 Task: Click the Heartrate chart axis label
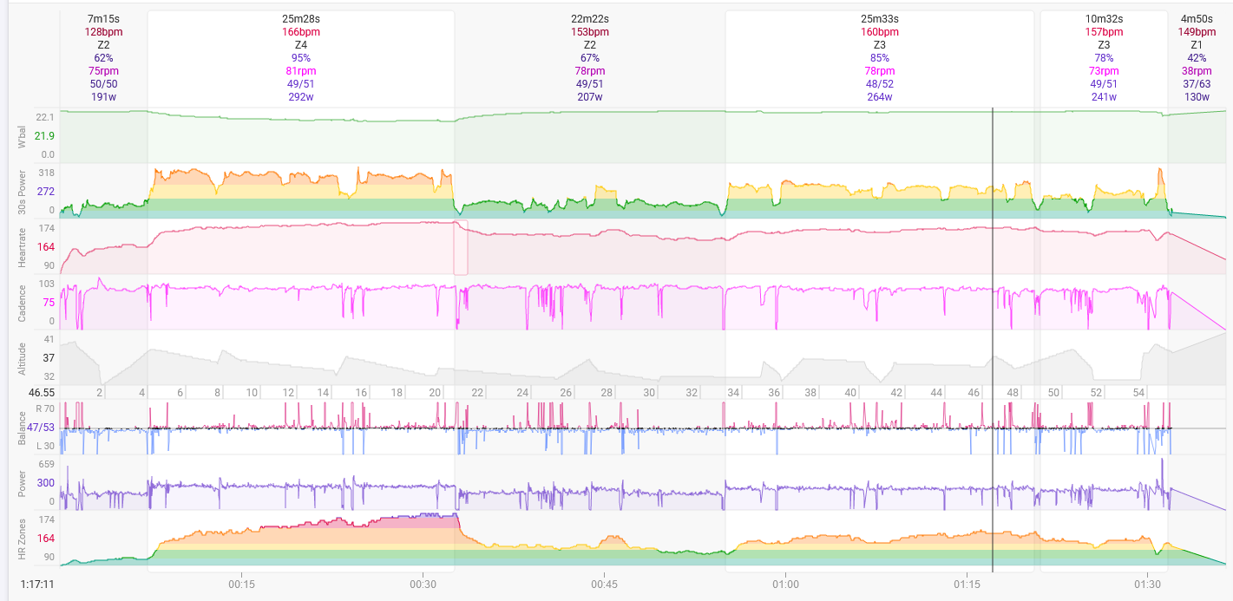23,247
